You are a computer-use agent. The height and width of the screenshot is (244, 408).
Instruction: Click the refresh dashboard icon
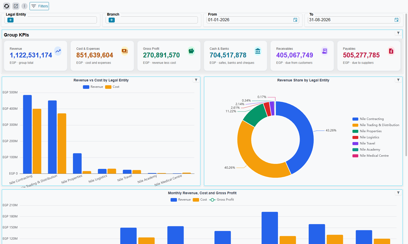coord(7,6)
